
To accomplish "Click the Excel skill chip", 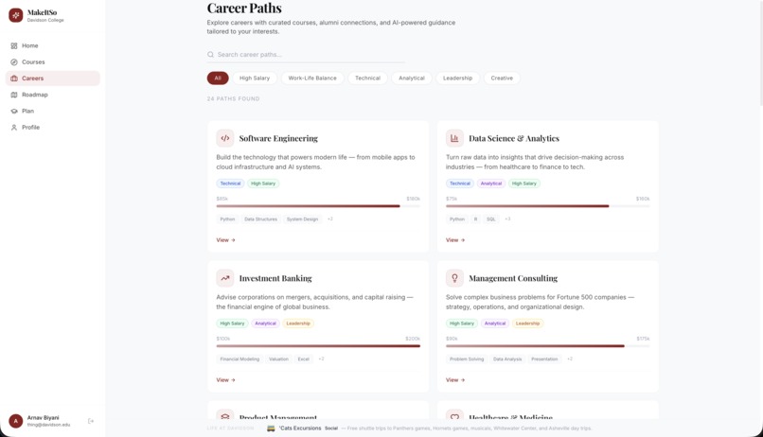I will click(304, 359).
